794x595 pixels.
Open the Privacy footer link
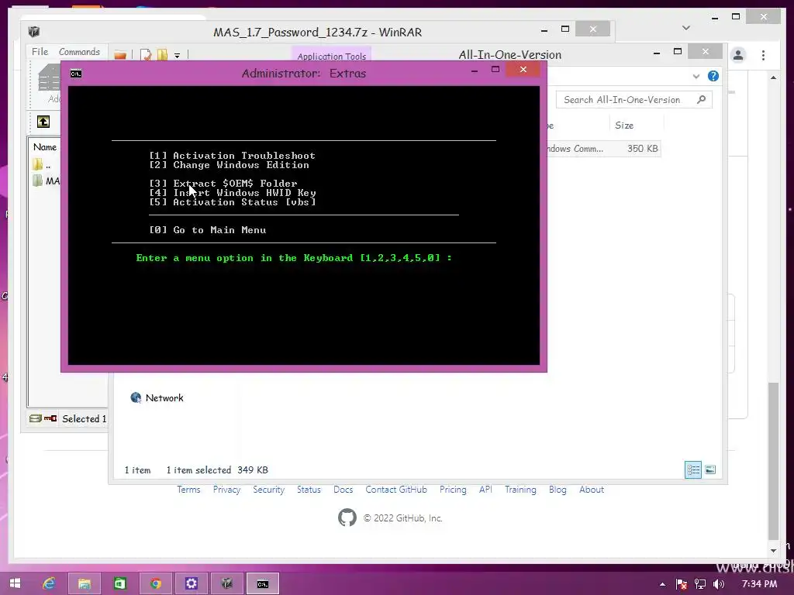pos(226,490)
